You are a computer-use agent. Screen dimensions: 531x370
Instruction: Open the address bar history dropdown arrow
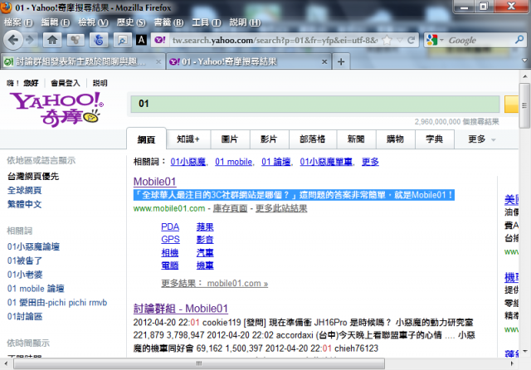(400, 41)
